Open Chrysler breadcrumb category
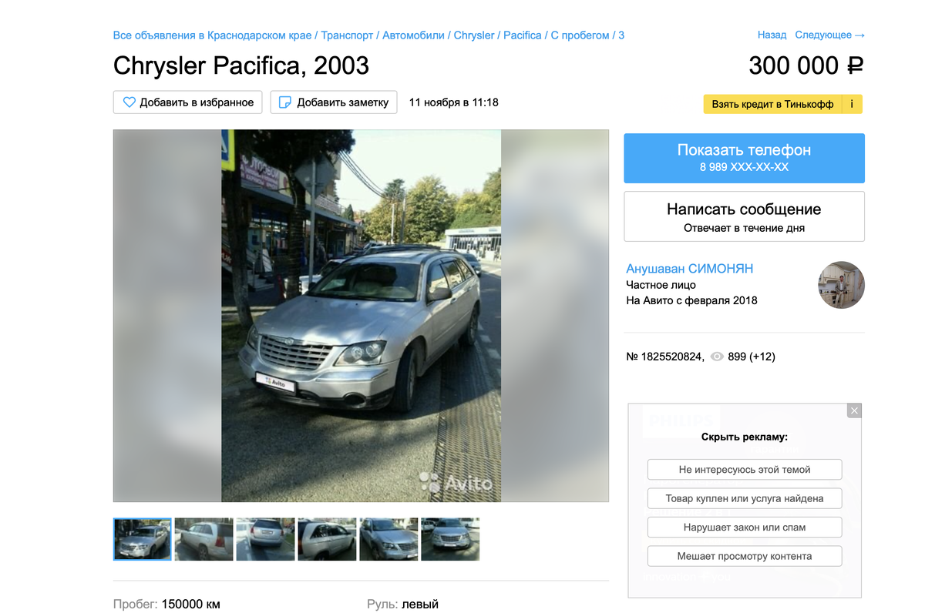 coord(474,35)
